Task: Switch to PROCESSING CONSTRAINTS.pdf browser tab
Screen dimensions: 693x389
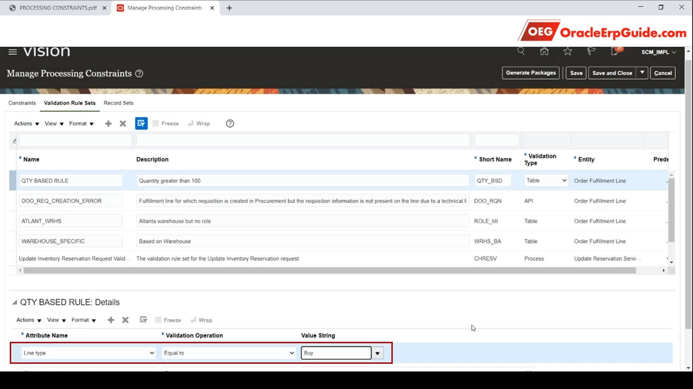Action: (58, 8)
